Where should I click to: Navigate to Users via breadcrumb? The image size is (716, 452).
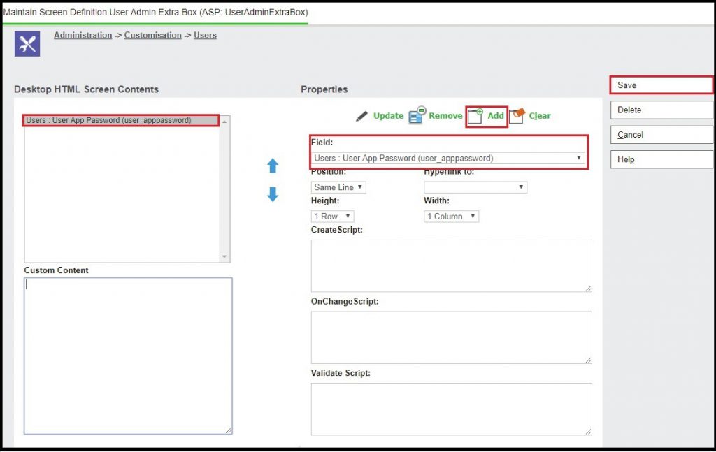coord(205,35)
